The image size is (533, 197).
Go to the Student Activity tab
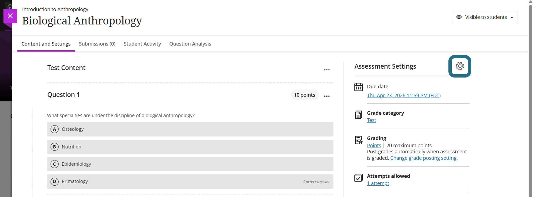point(142,44)
